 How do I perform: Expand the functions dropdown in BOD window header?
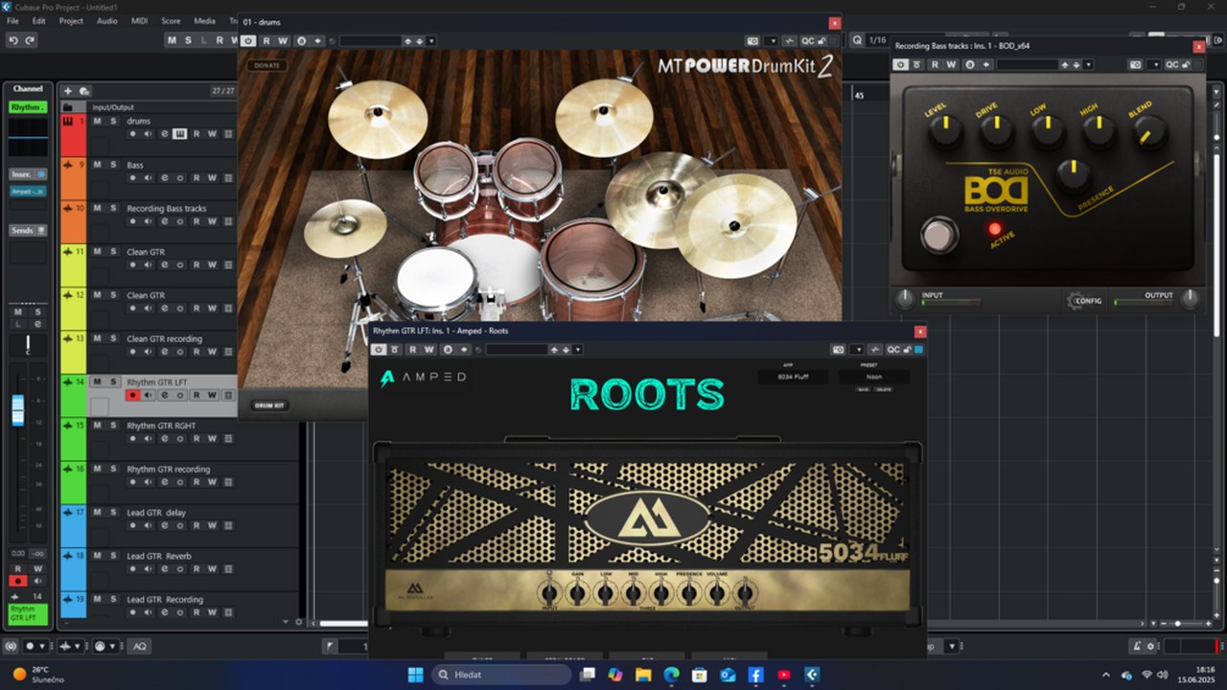pyautogui.click(x=1154, y=64)
